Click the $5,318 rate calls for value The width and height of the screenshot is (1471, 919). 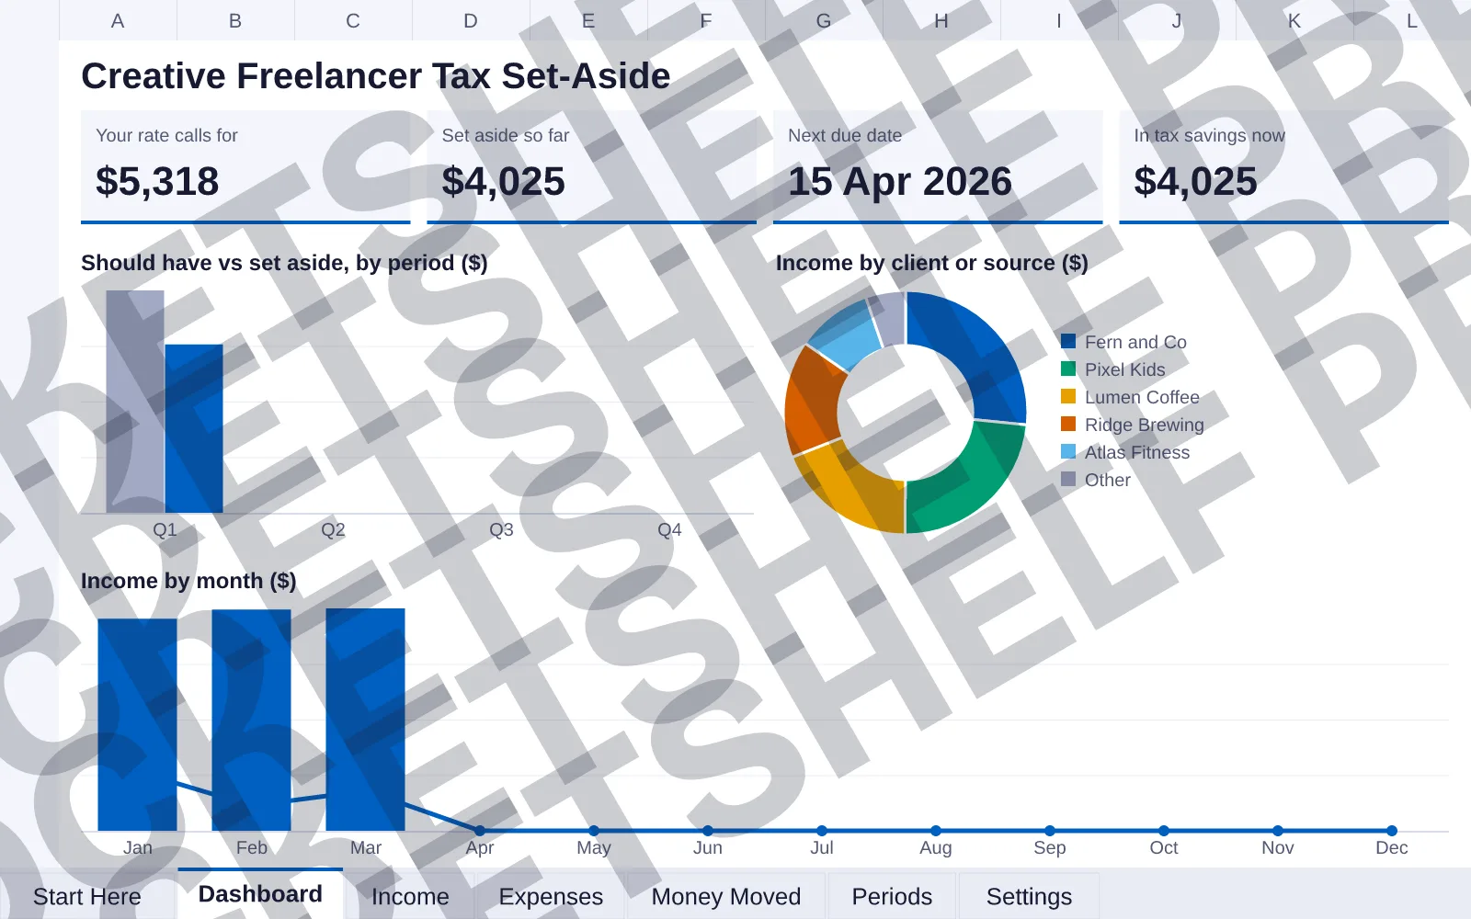tap(157, 181)
